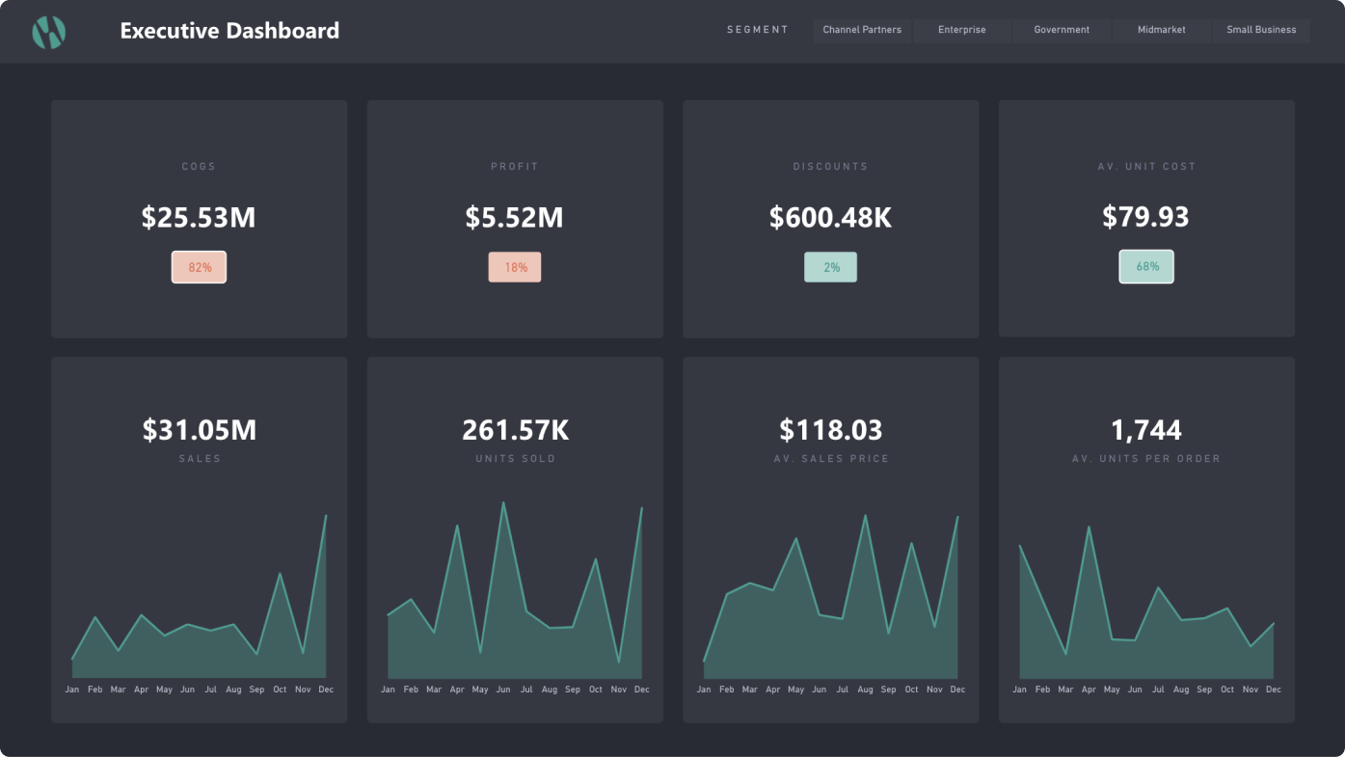
Task: Select Dec on the Sales chart axis
Action: [x=326, y=689]
